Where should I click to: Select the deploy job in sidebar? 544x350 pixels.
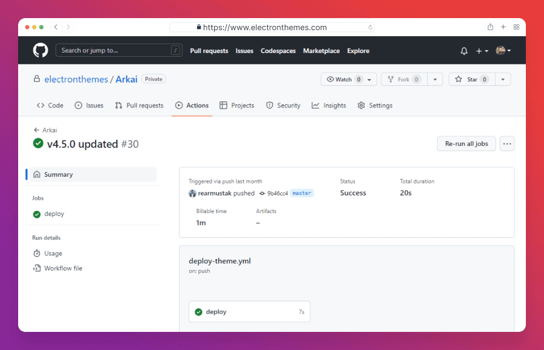(48, 214)
